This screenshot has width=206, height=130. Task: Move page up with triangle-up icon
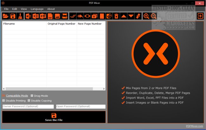[124, 16]
